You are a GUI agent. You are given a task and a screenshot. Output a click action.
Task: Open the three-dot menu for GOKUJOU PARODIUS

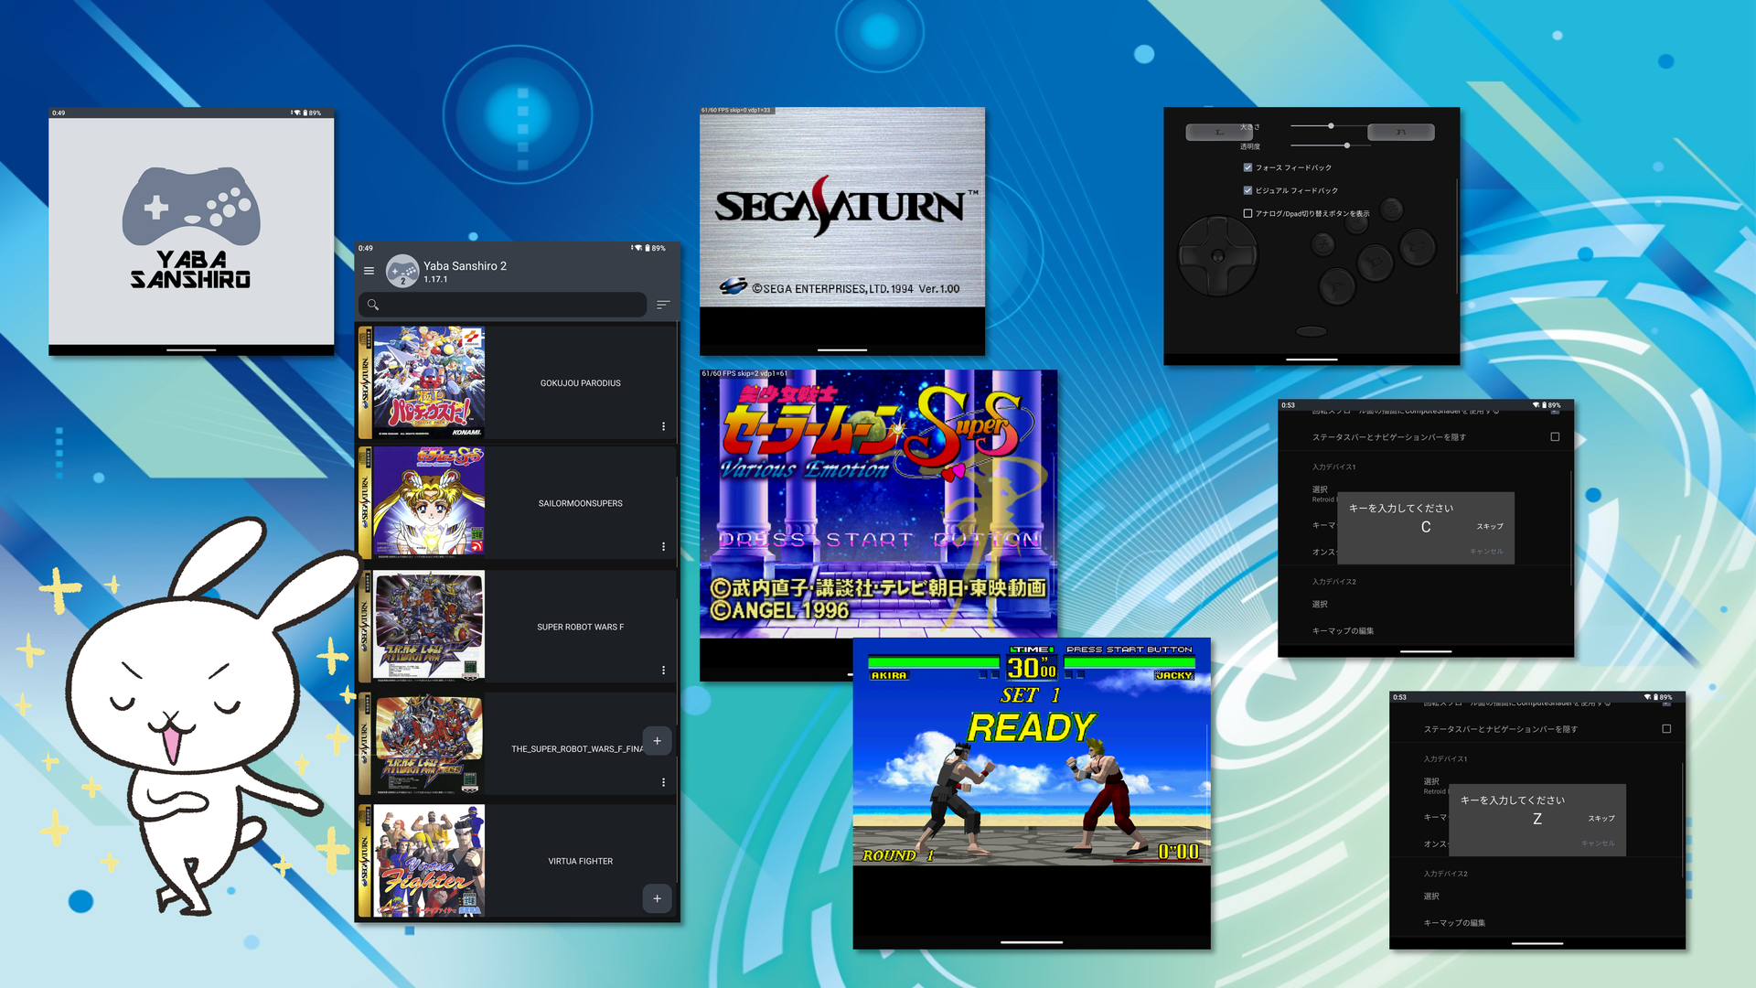click(663, 426)
